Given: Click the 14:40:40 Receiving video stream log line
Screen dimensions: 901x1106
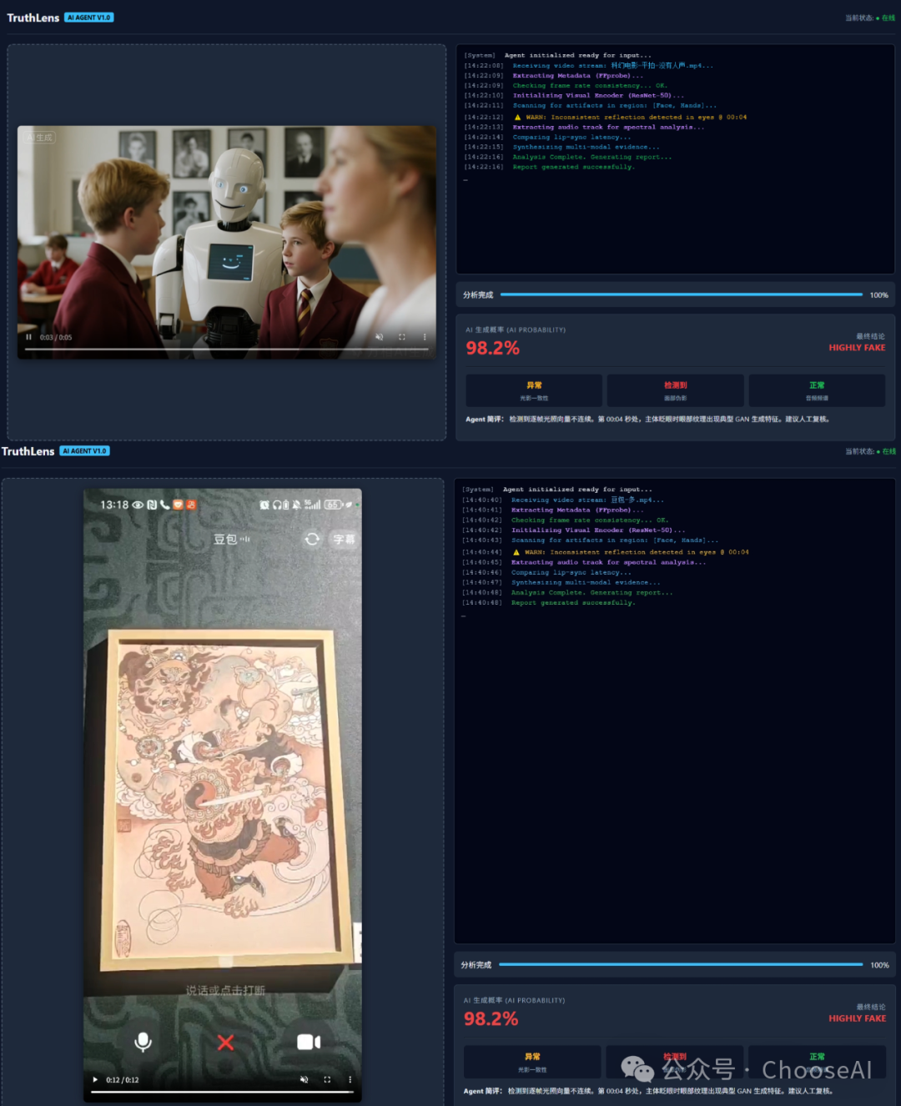Looking at the screenshot, I should 563,500.
